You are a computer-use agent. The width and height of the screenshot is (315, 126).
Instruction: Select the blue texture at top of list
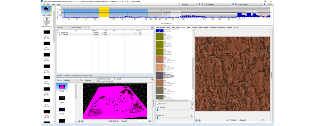point(160,31)
